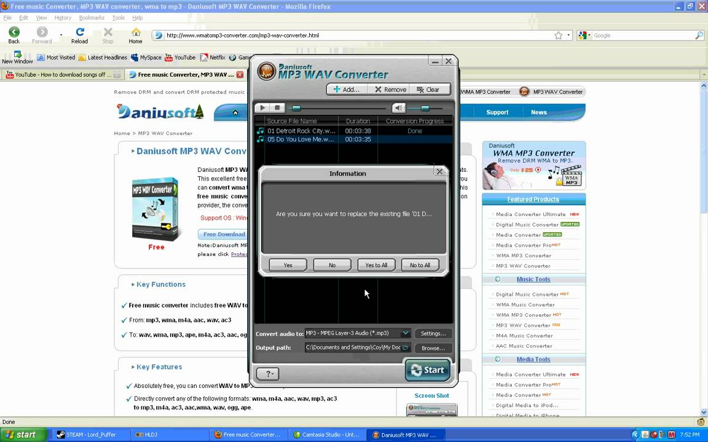Start conversion with the Start button

[x=428, y=370]
